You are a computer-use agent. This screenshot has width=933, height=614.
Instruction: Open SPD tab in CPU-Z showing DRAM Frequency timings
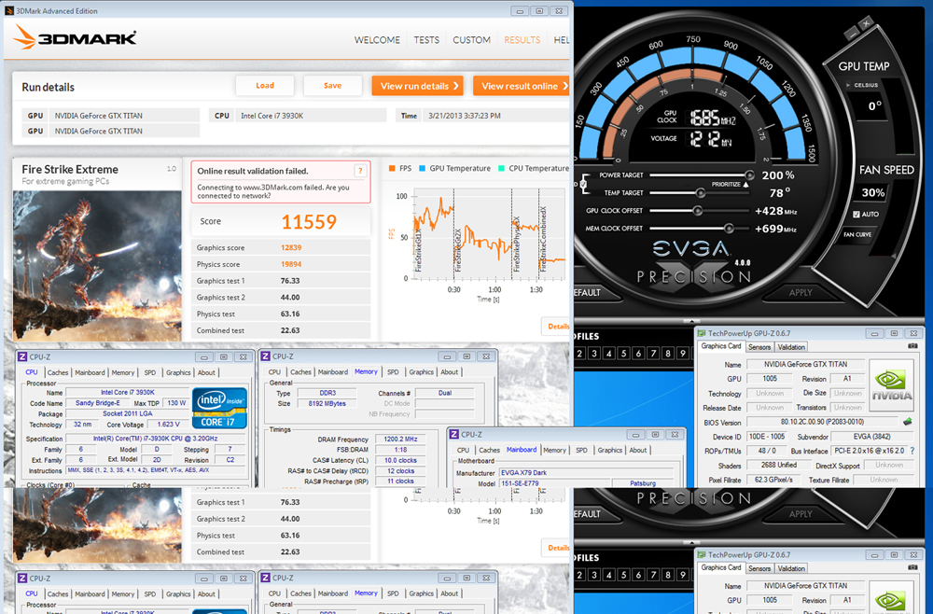pos(393,371)
